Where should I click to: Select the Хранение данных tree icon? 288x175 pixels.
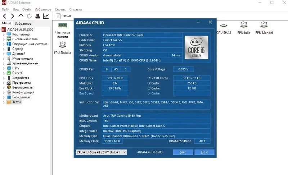click(9, 63)
